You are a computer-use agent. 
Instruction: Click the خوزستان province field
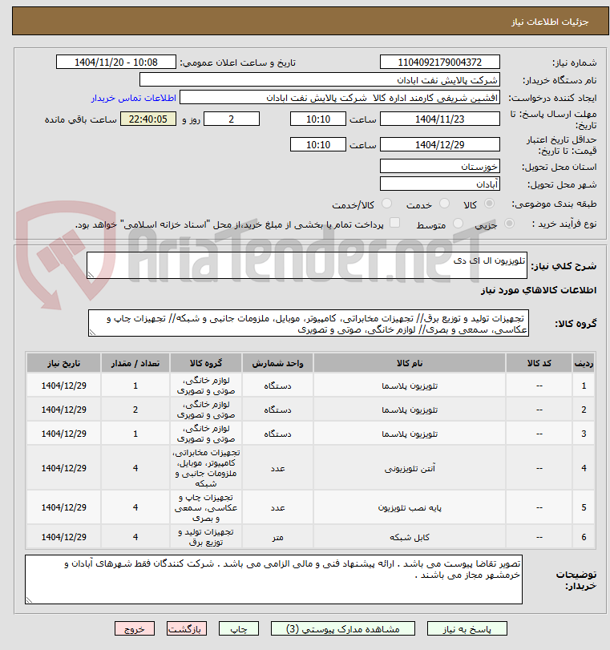click(x=439, y=166)
